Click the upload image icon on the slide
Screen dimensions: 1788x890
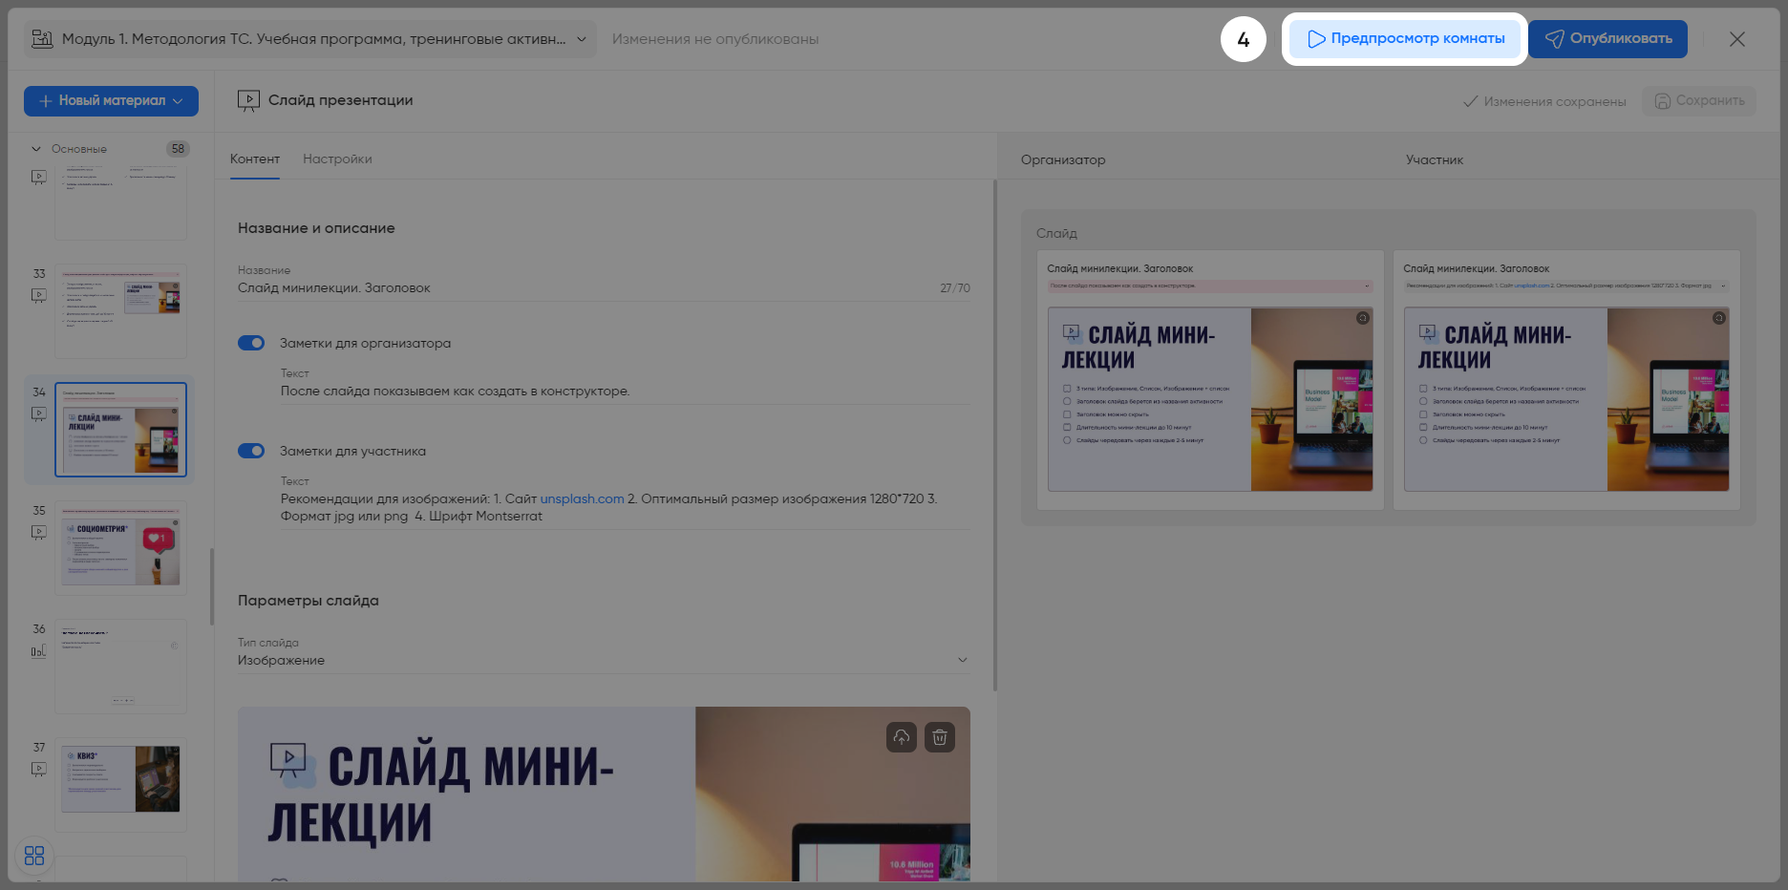[902, 737]
